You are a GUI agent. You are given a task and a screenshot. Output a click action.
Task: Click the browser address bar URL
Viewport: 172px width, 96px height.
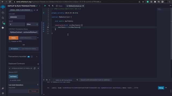coord(59,2)
